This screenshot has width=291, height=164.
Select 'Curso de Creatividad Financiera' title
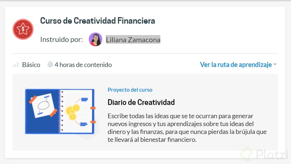pyautogui.click(x=97, y=21)
